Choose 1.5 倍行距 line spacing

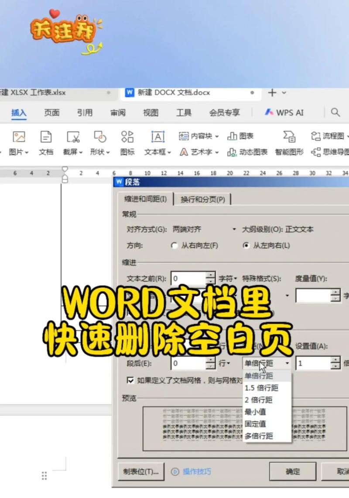[267, 388]
